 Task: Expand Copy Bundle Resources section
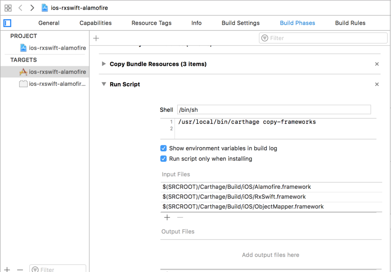pos(104,64)
